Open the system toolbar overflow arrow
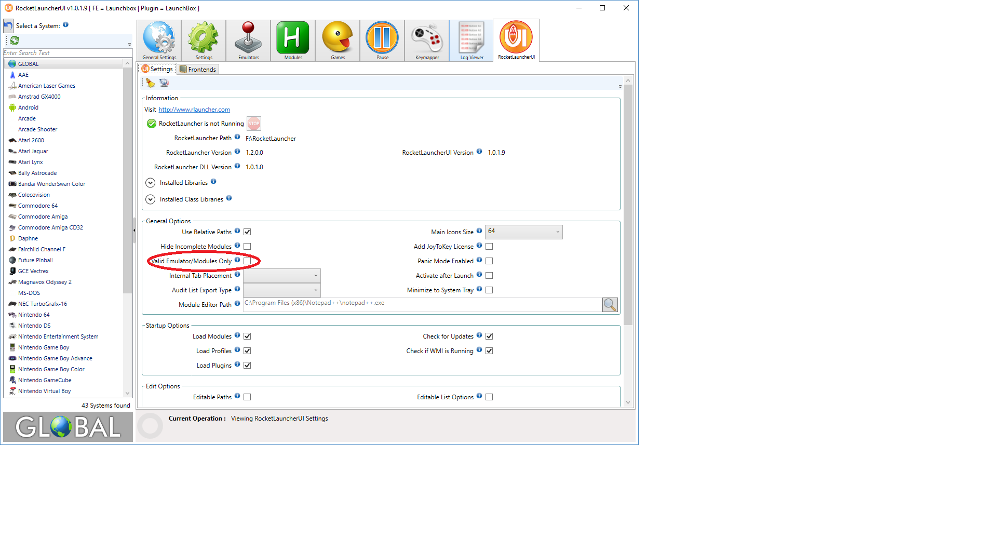The height and width of the screenshot is (540, 997). pos(129,45)
